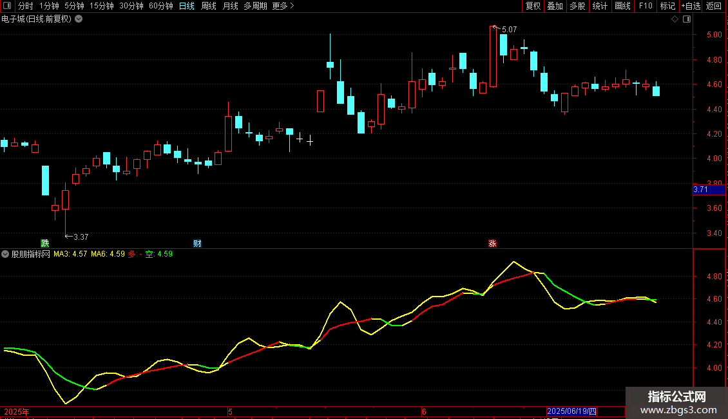The image size is (728, 419).
Task: Click the 2025/06/19/四 date label
Action: (571, 411)
